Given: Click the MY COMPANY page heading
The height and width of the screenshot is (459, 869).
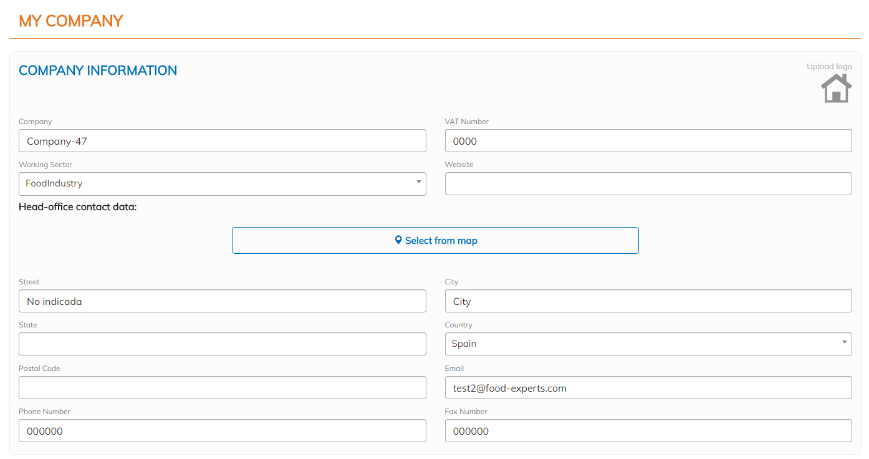Looking at the screenshot, I should coord(71,21).
